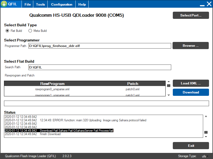
Task: Click the download progress bar
Action: (x=106, y=103)
